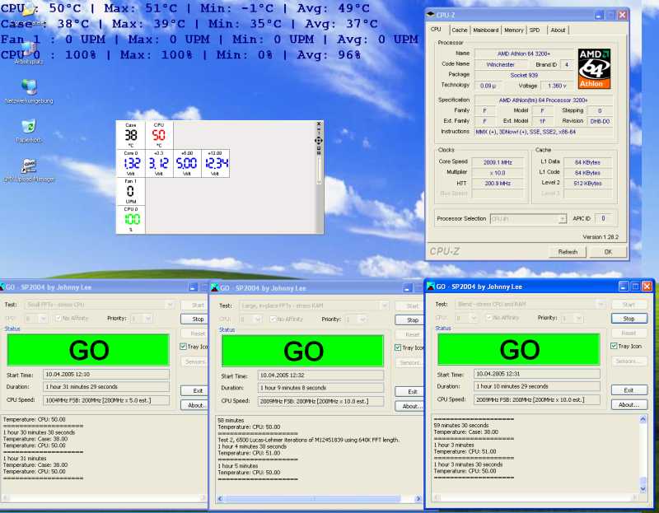Toggle No Affinity in the Small FFTs window

pyautogui.click(x=58, y=319)
